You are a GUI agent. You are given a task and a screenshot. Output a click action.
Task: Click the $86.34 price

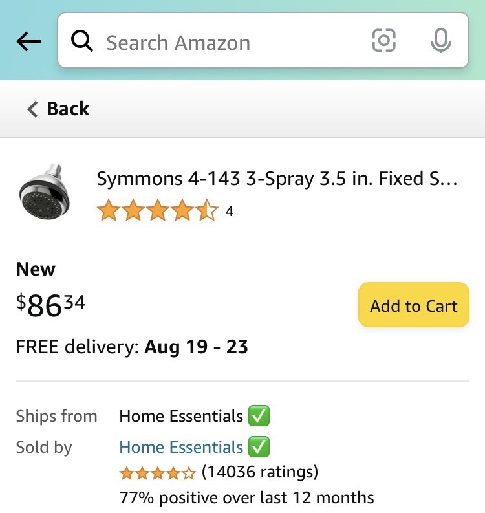(x=51, y=305)
